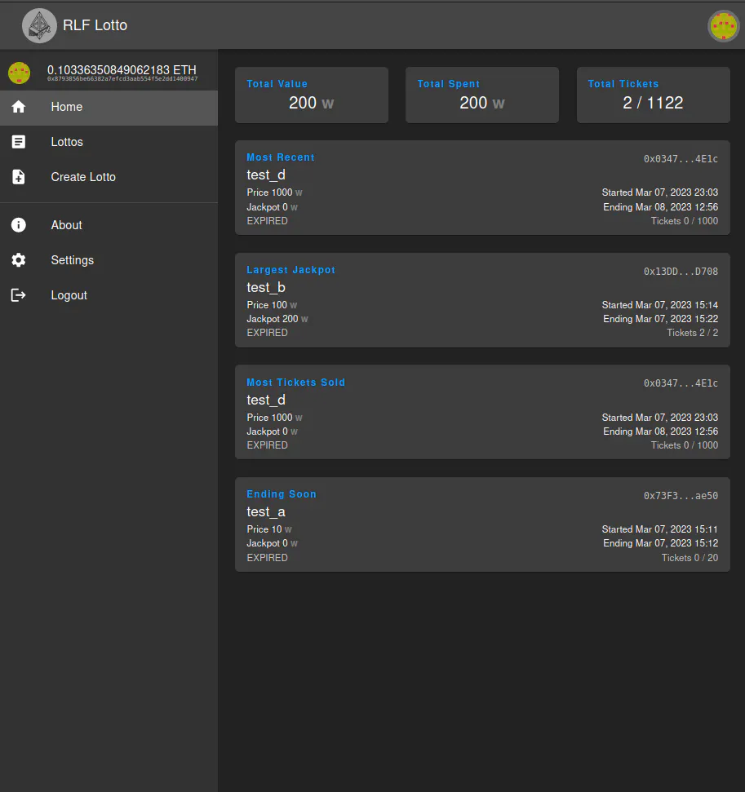Open the test_b Largest Jackpot lotto
Screen dimensions: 745x792
[481, 300]
